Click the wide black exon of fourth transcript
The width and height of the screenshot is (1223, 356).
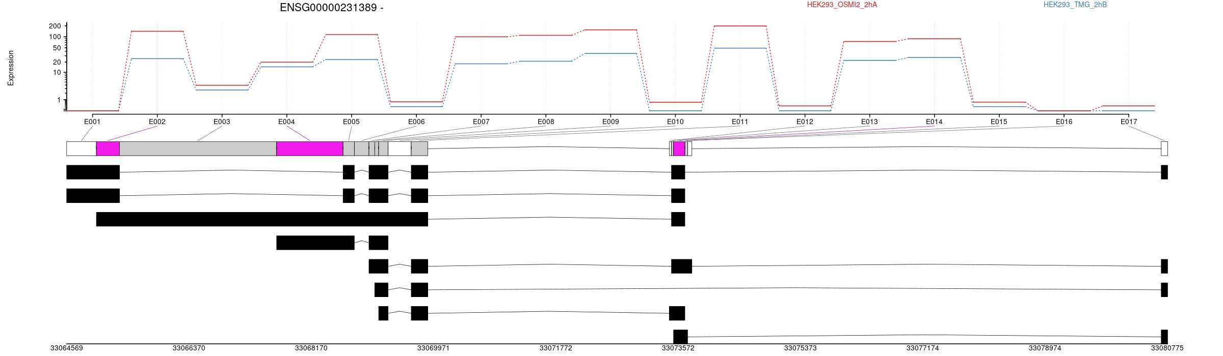click(315, 243)
